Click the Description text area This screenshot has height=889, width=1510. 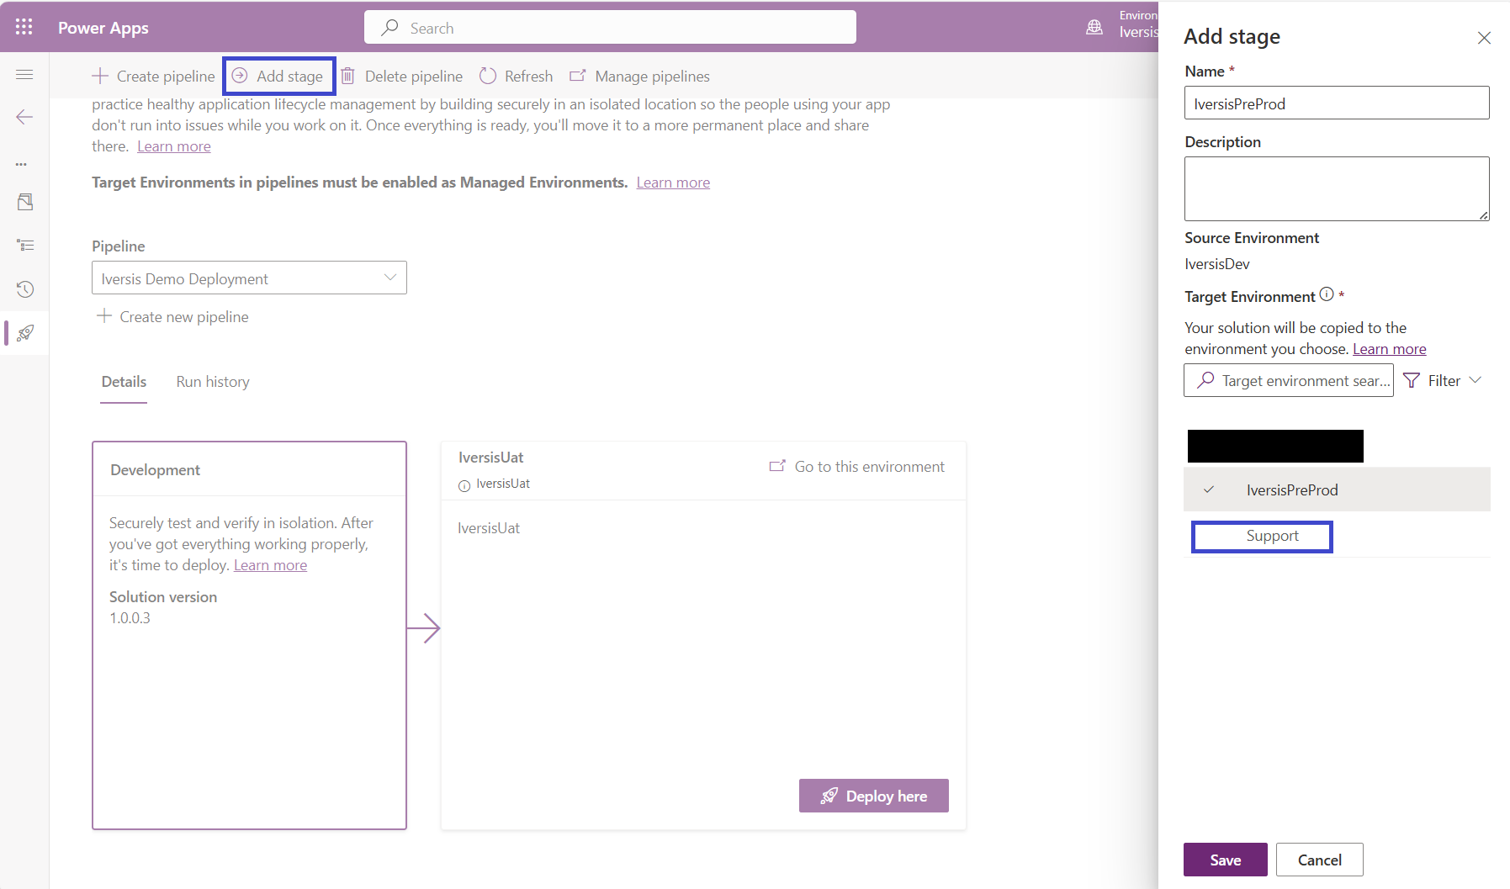tap(1337, 188)
